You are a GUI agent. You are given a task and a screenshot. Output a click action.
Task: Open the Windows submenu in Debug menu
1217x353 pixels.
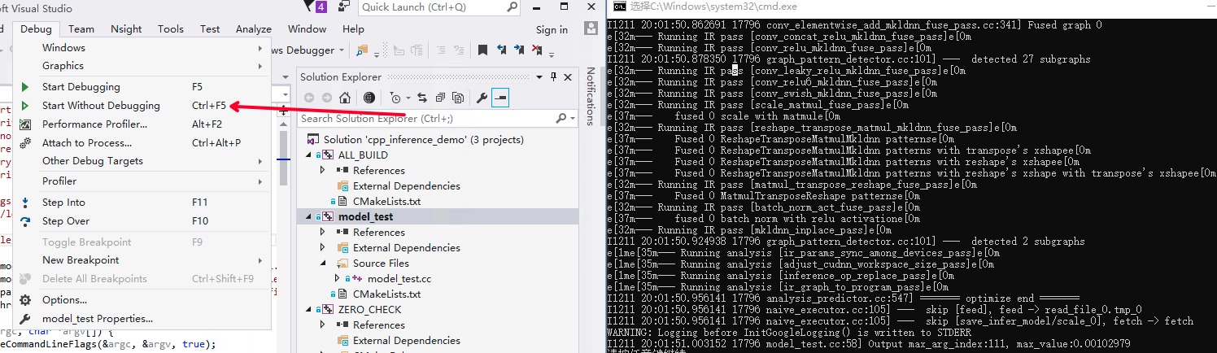[142, 48]
